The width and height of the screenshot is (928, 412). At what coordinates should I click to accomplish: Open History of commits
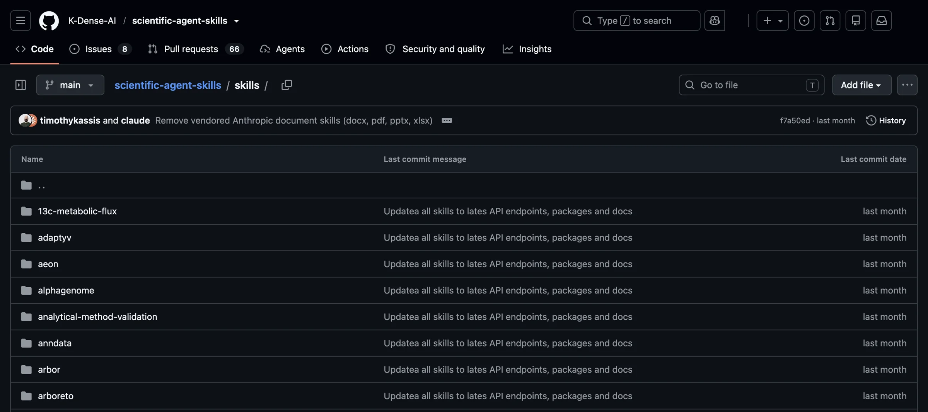pyautogui.click(x=886, y=120)
